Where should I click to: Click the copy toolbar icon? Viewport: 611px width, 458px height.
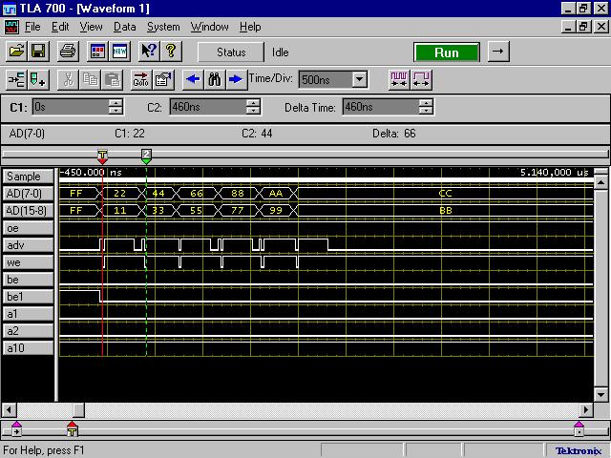click(x=90, y=79)
